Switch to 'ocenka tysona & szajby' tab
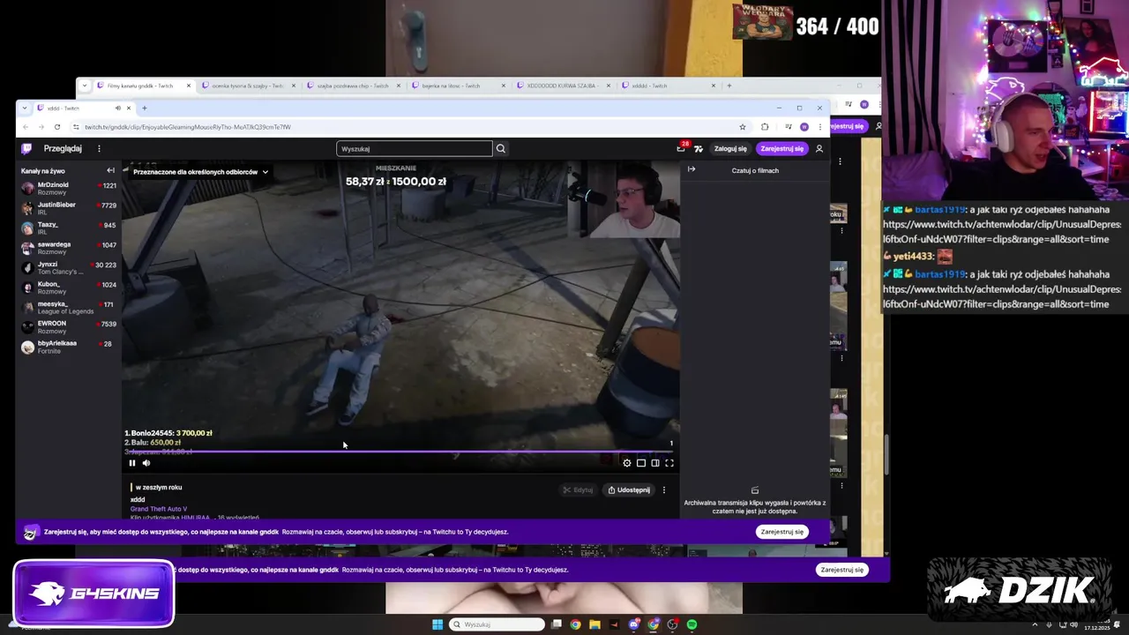This screenshot has height=635, width=1129. click(248, 86)
